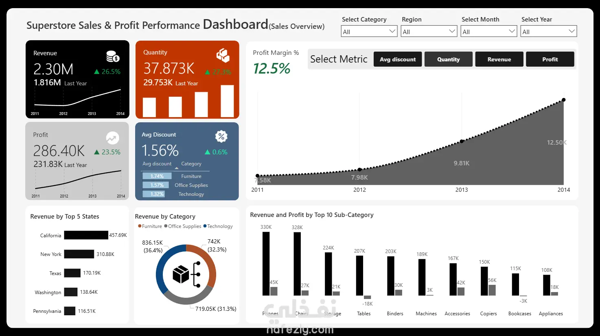Viewport: 600px width, 336px height.
Task: Click the sort arrow under Category column header
Action: [x=177, y=168]
